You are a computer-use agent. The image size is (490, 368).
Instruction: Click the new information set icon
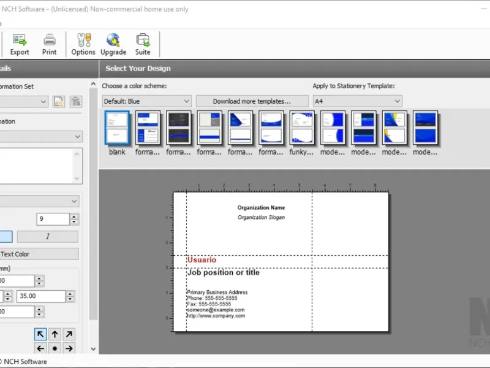pyautogui.click(x=59, y=101)
